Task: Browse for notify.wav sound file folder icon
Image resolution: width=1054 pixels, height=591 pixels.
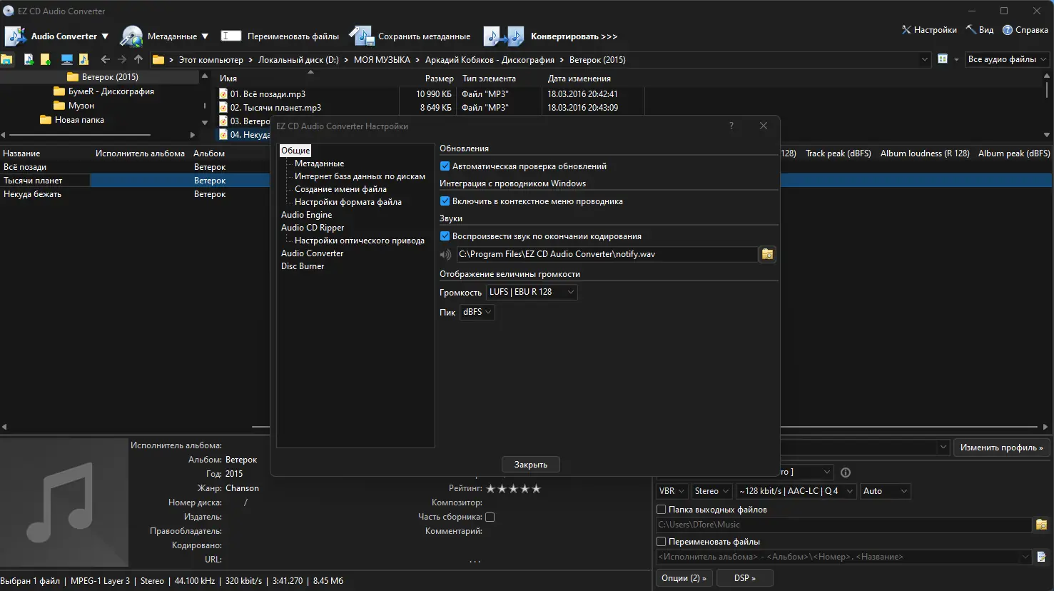Action: (768, 254)
